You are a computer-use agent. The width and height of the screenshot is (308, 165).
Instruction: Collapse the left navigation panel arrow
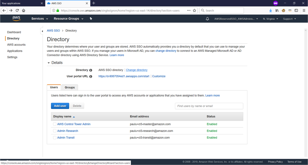(x=42, y=31)
